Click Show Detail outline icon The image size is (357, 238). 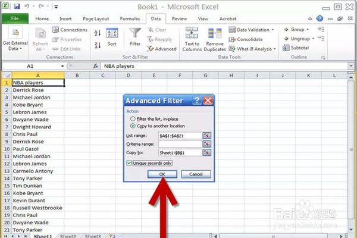[321, 29]
